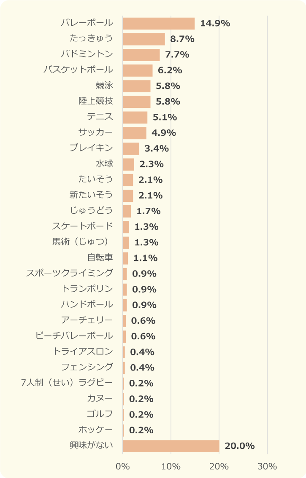
Task: Select the じゅうどう 1.7% bar
Action: [127, 211]
